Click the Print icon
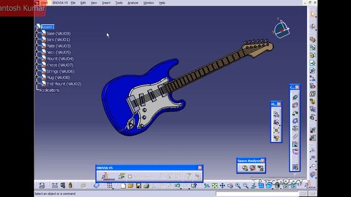351x197 pixels. click(146, 186)
